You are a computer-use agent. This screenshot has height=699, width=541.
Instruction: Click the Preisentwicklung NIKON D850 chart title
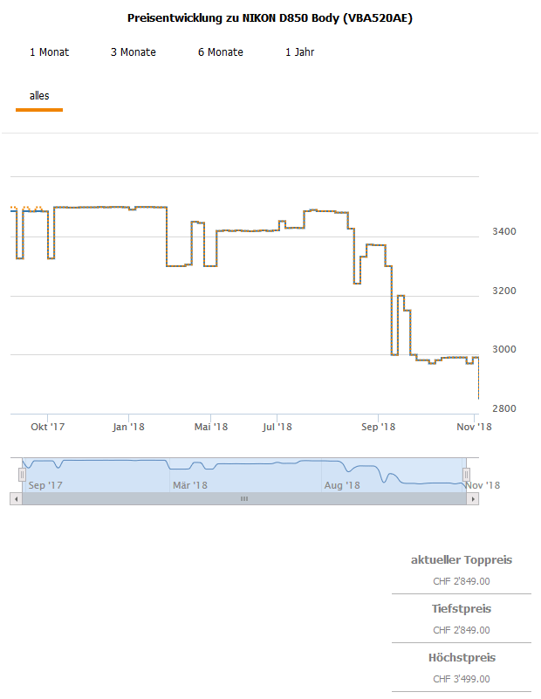point(270,18)
